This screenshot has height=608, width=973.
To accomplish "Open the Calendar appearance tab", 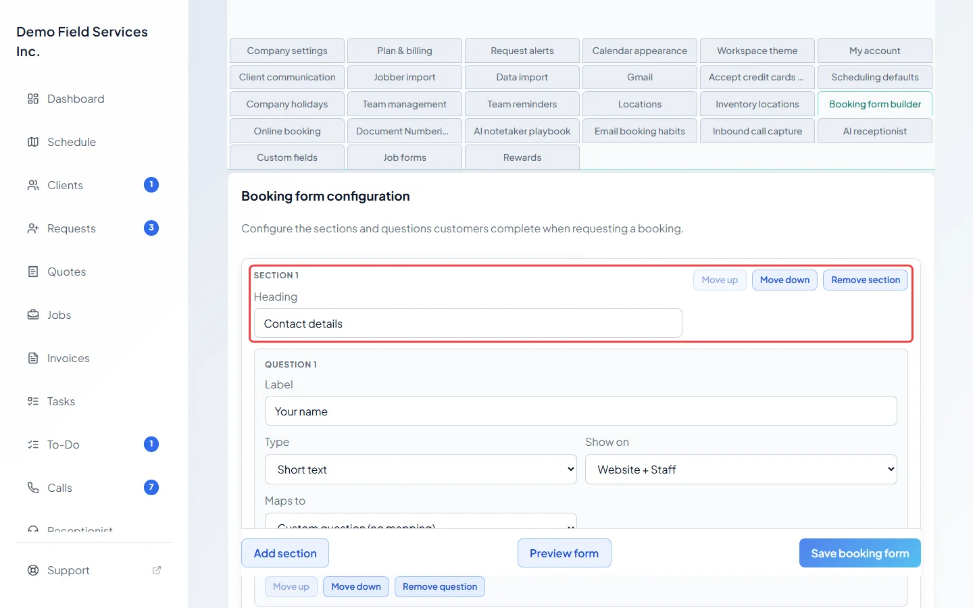I will [640, 51].
